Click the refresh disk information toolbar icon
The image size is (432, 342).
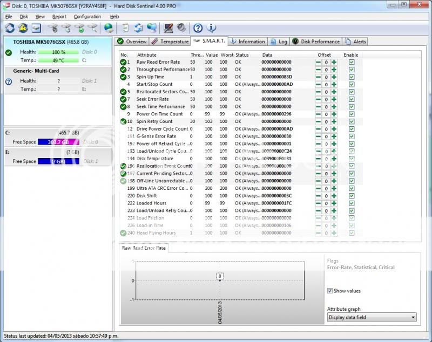point(10,28)
